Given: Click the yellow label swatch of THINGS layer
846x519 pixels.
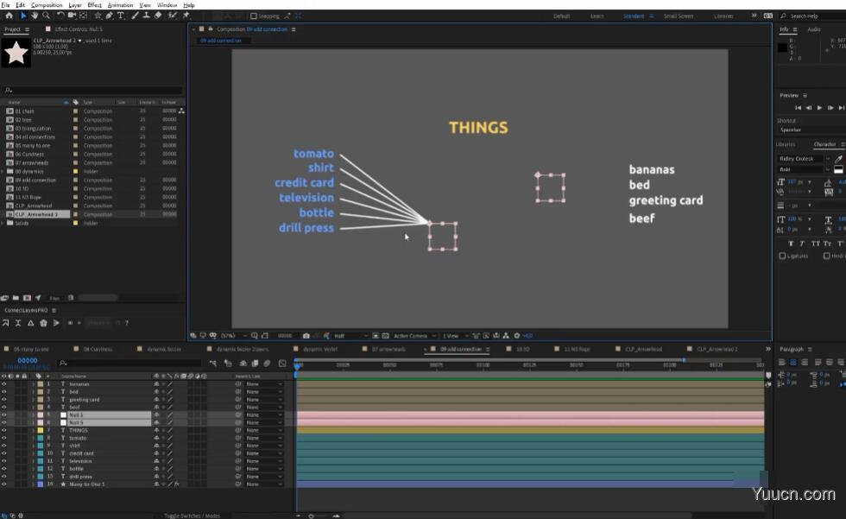Looking at the screenshot, I should point(41,431).
